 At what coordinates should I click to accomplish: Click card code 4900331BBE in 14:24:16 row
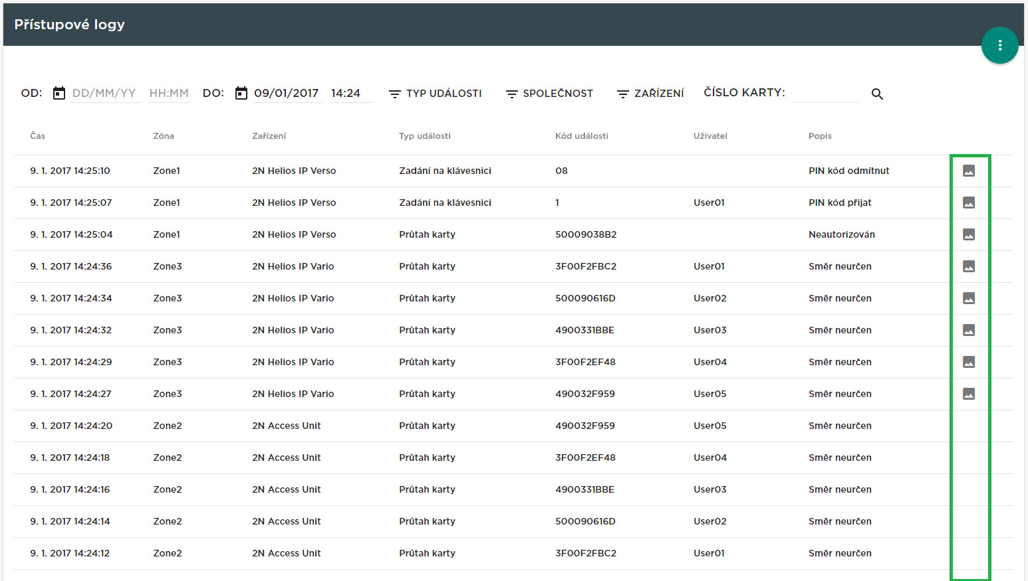585,489
